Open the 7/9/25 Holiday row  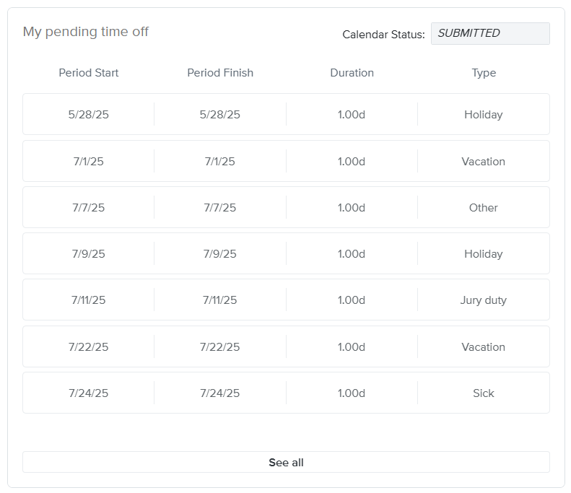click(286, 254)
